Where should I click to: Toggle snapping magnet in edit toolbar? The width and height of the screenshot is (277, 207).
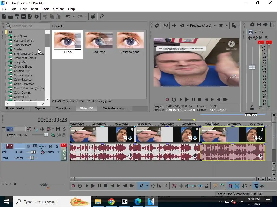230,186
